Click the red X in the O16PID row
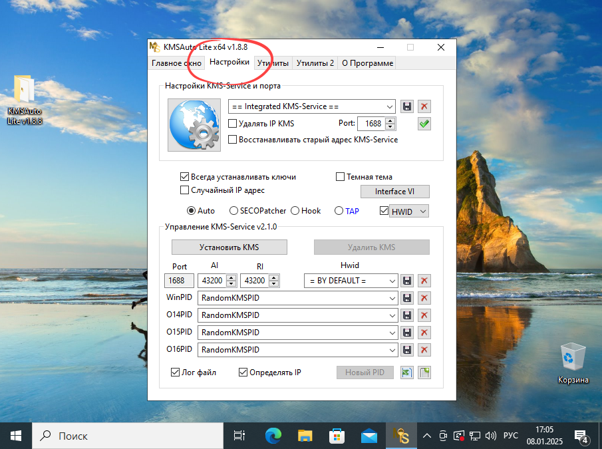 [424, 350]
